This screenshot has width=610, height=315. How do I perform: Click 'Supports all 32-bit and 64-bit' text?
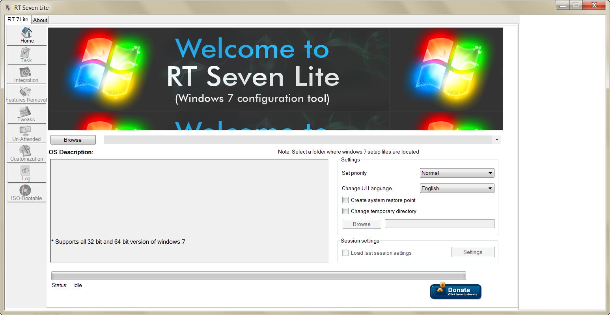tap(118, 242)
